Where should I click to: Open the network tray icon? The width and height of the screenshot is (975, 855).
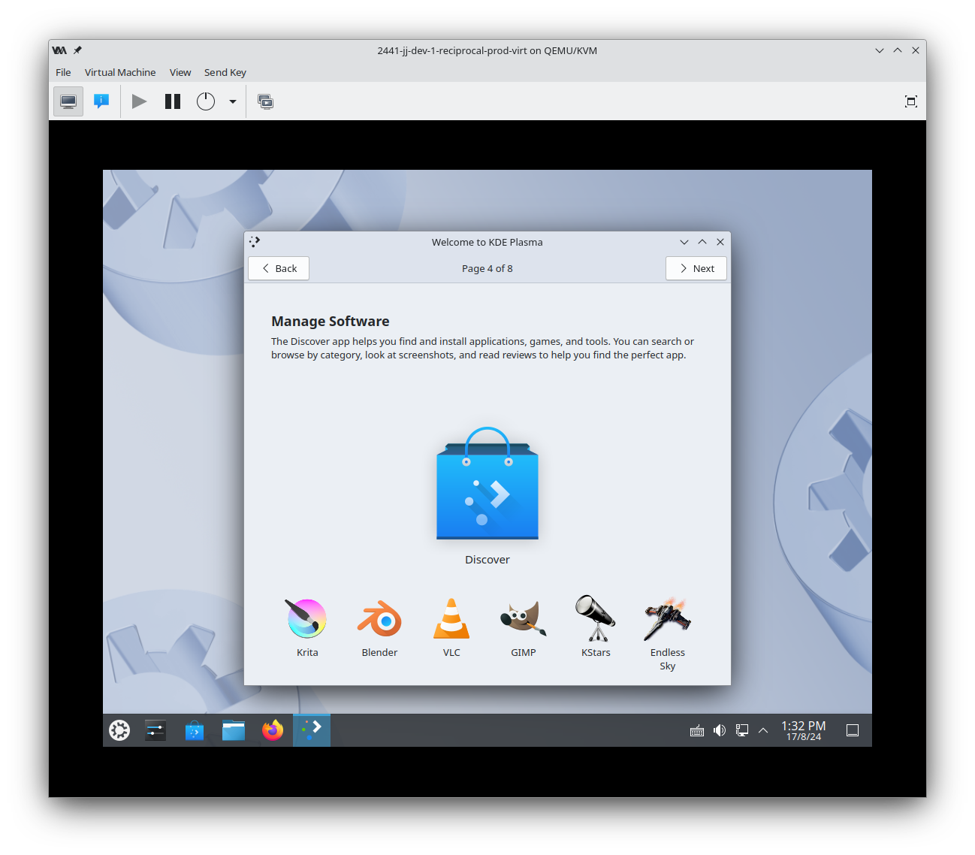click(x=742, y=730)
